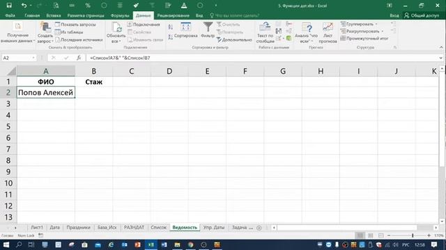Screen dimensions: 446x250
Task: Switch to the Формулы tab
Action: click(120, 15)
